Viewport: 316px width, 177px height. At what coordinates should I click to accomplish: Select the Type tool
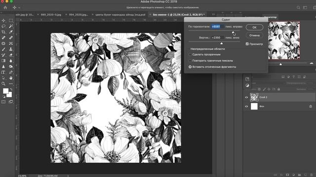3,72
